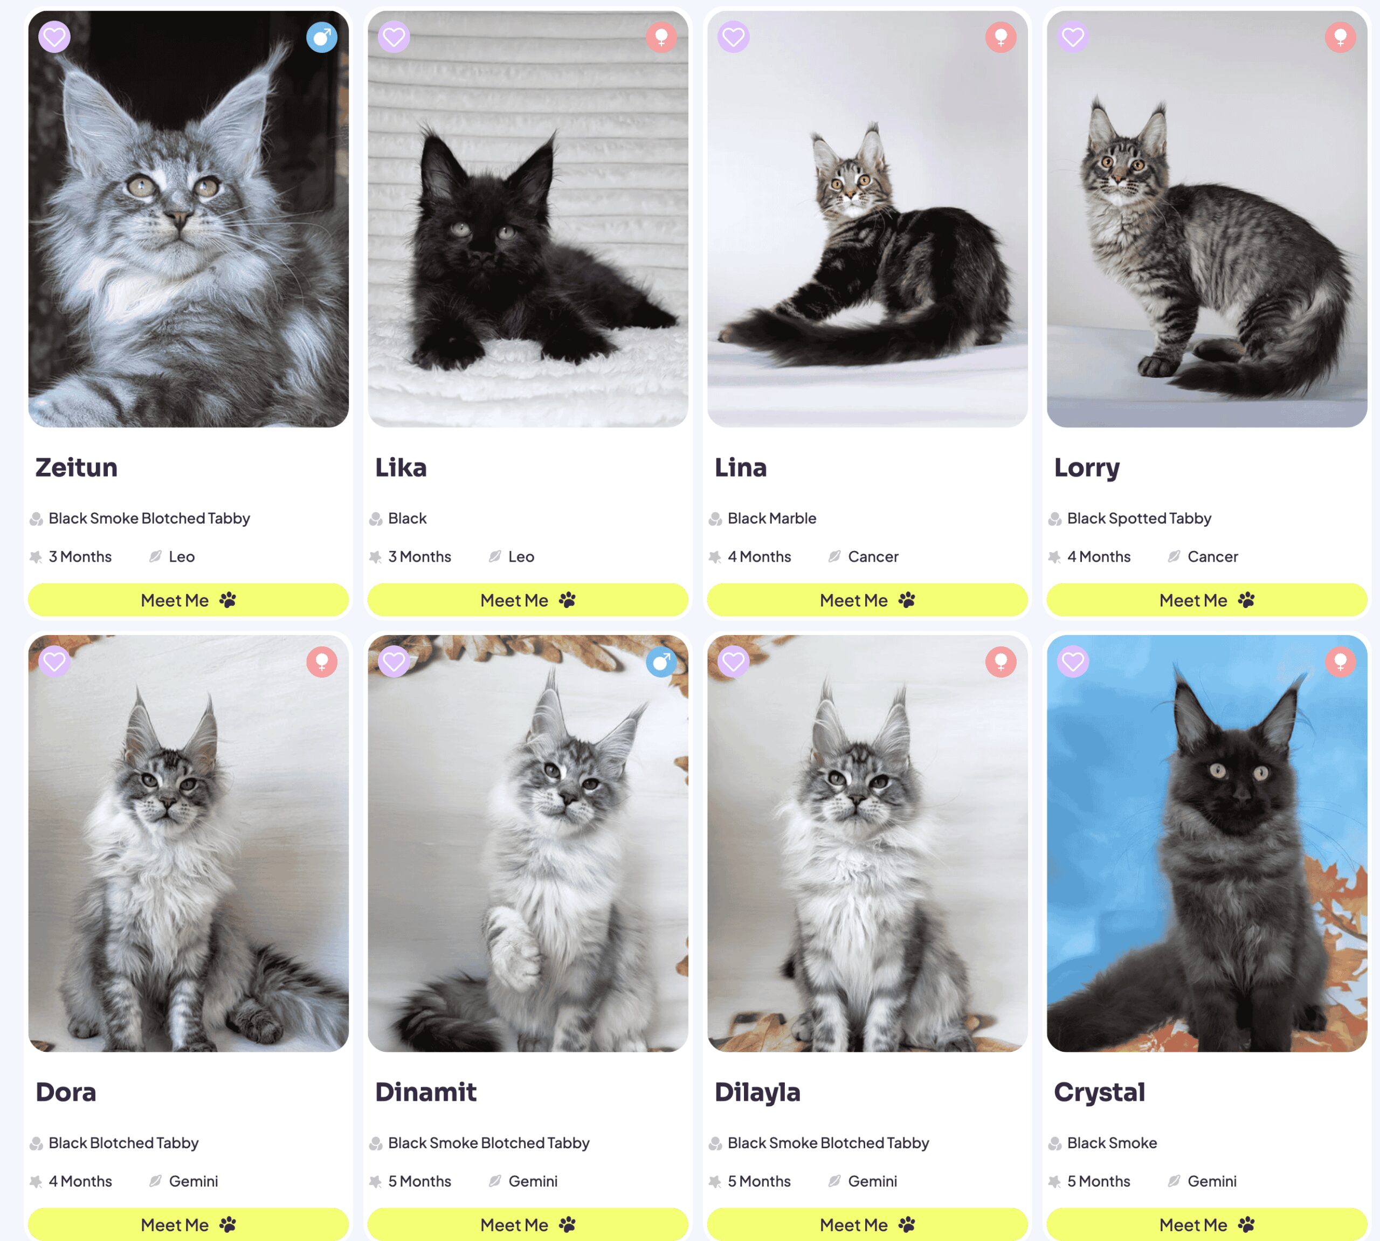The image size is (1380, 1241).
Task: Open the Lorry name link
Action: [1087, 468]
